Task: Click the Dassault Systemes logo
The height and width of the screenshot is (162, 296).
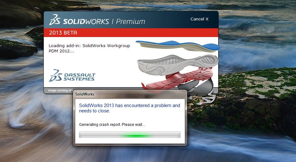Action: pyautogui.click(x=72, y=75)
